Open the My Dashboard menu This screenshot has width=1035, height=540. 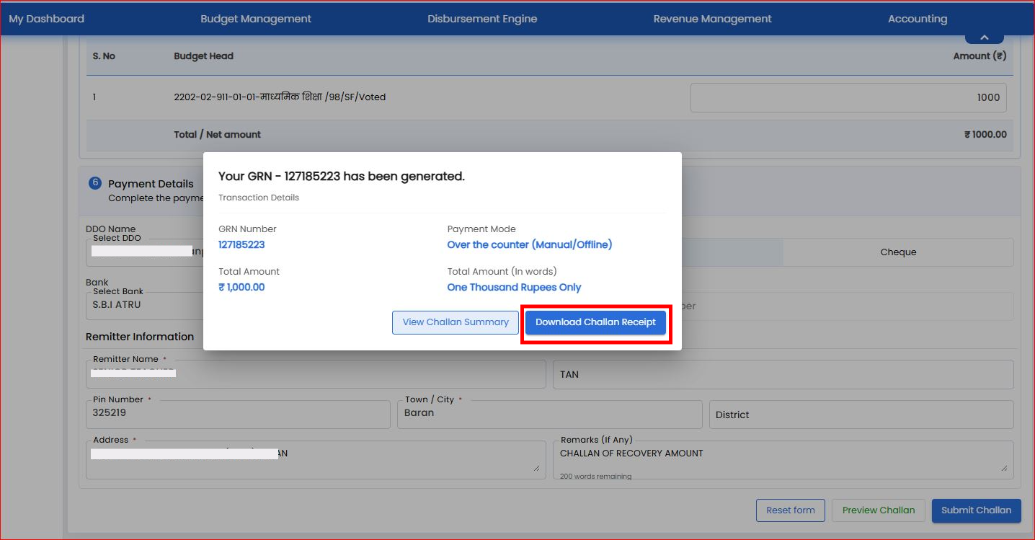[x=46, y=19]
